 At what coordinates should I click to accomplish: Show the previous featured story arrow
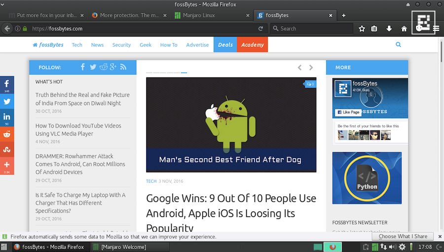pos(299,68)
